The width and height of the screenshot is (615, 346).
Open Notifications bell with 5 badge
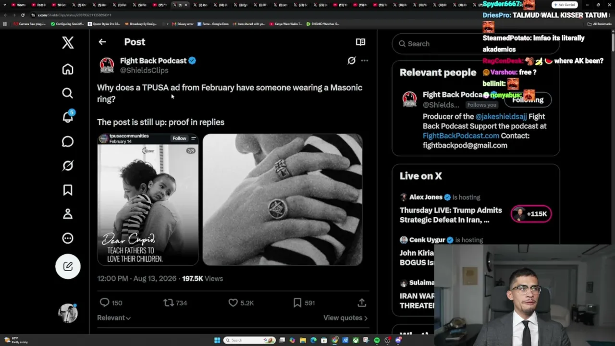pyautogui.click(x=68, y=117)
